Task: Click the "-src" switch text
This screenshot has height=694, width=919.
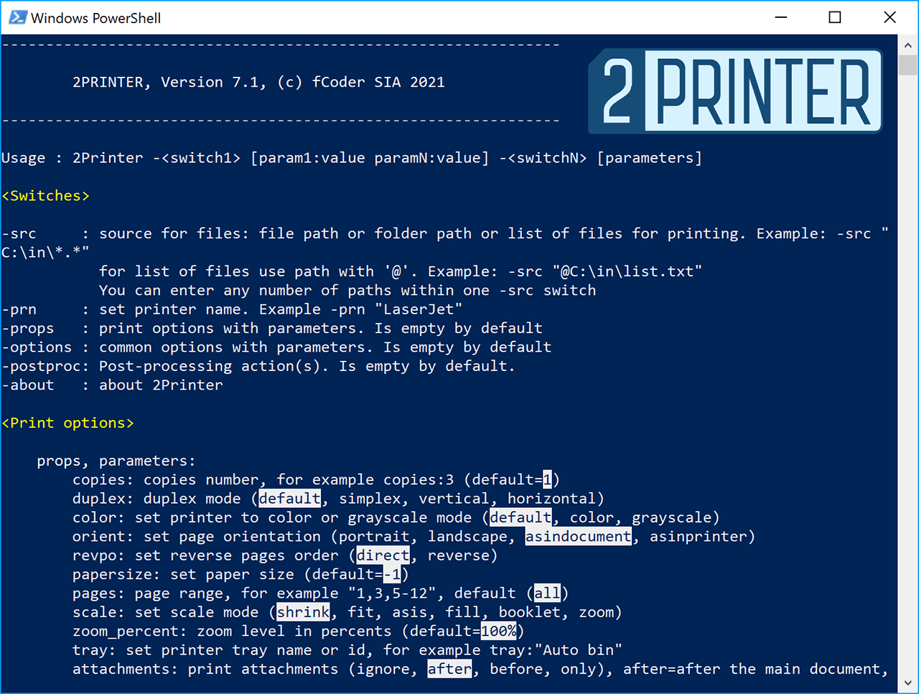Action: (x=19, y=233)
